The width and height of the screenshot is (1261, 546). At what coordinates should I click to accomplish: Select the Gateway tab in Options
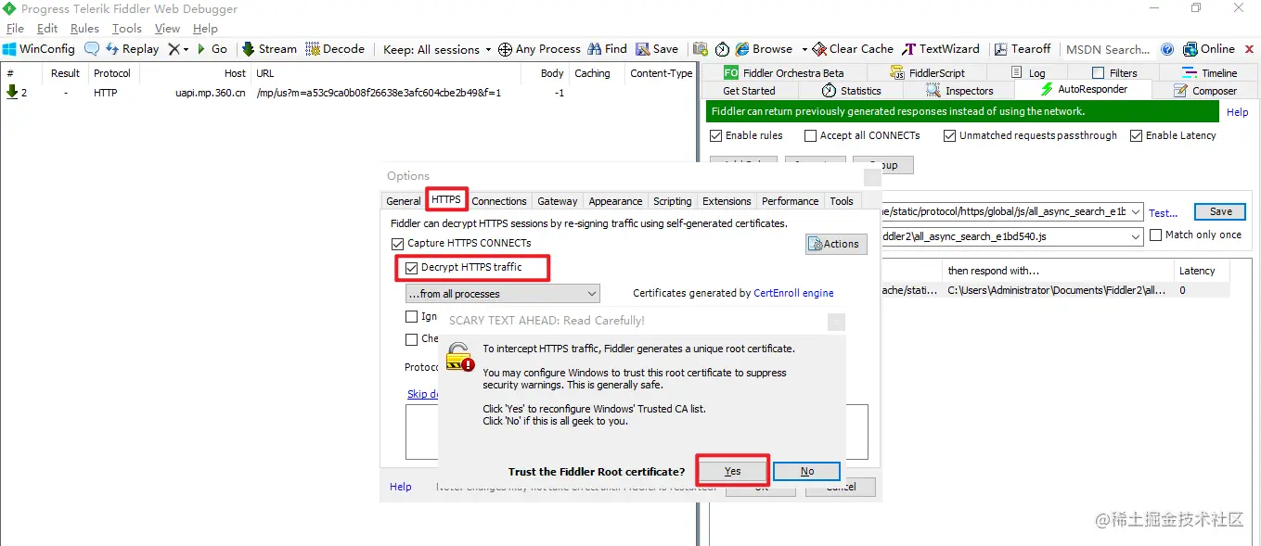click(558, 201)
